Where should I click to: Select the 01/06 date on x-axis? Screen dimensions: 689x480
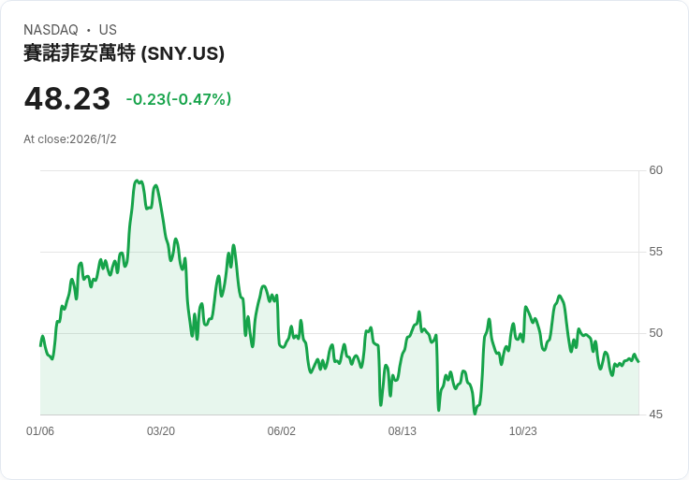[40, 431]
